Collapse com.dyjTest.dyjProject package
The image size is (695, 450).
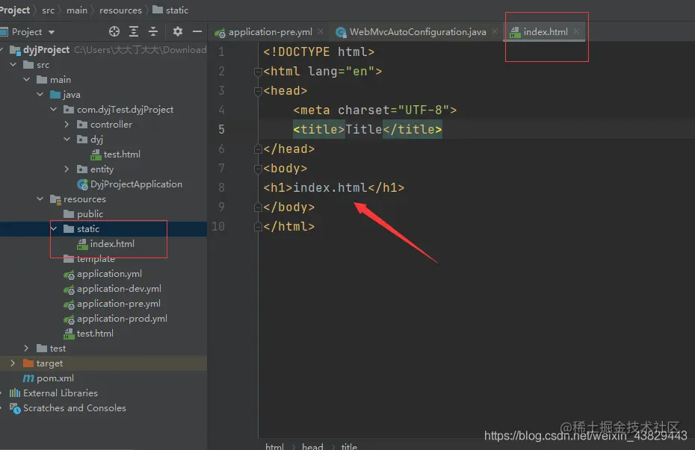54,109
